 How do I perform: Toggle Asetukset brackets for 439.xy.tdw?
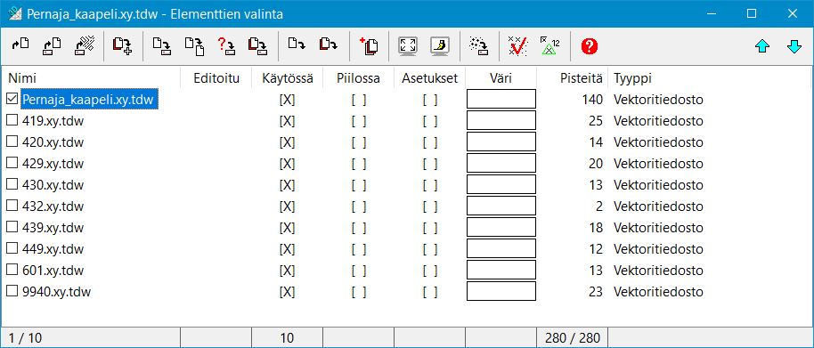click(430, 228)
